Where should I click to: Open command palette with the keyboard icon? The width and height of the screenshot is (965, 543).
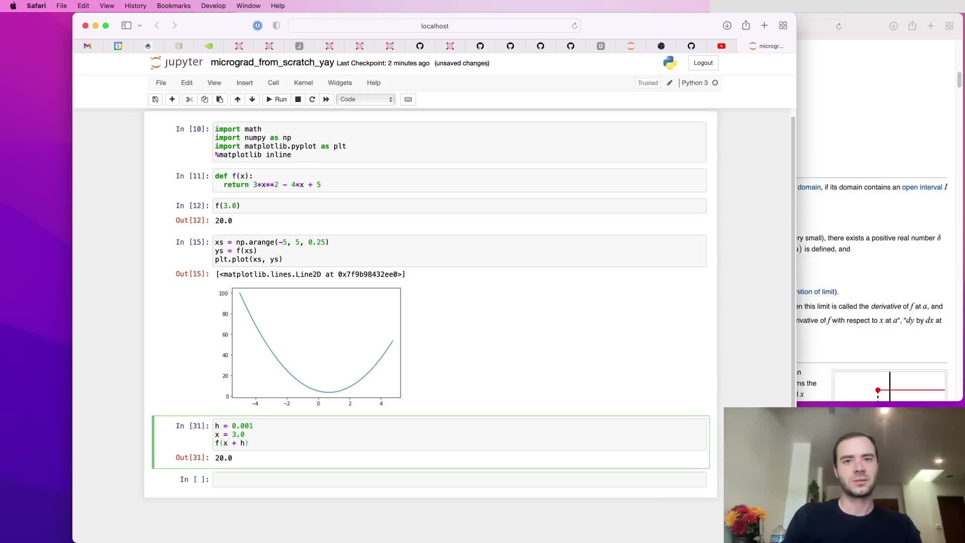pyautogui.click(x=408, y=99)
